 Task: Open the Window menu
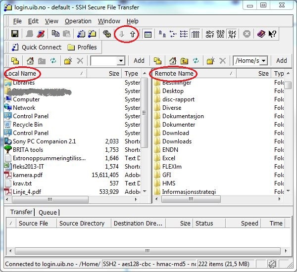(109, 21)
